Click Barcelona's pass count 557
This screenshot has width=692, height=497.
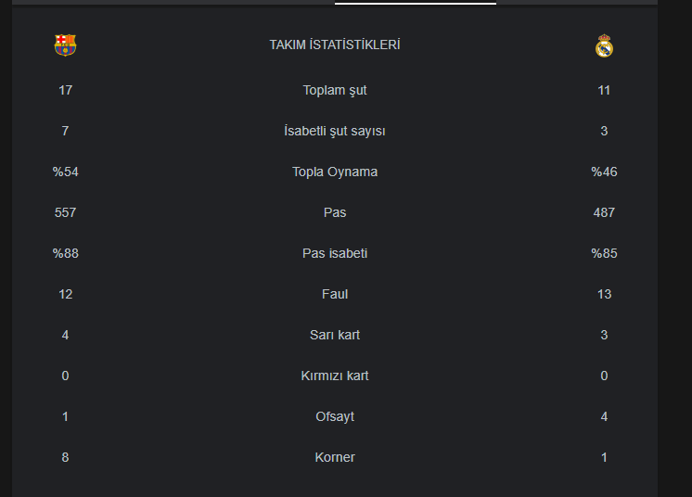pyautogui.click(x=65, y=212)
